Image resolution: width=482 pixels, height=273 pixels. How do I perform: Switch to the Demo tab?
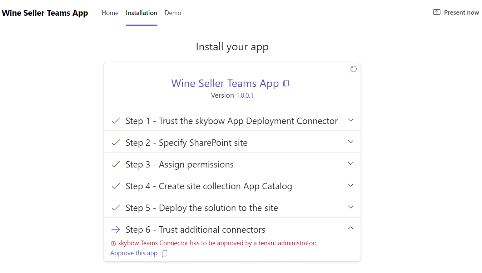pos(173,13)
